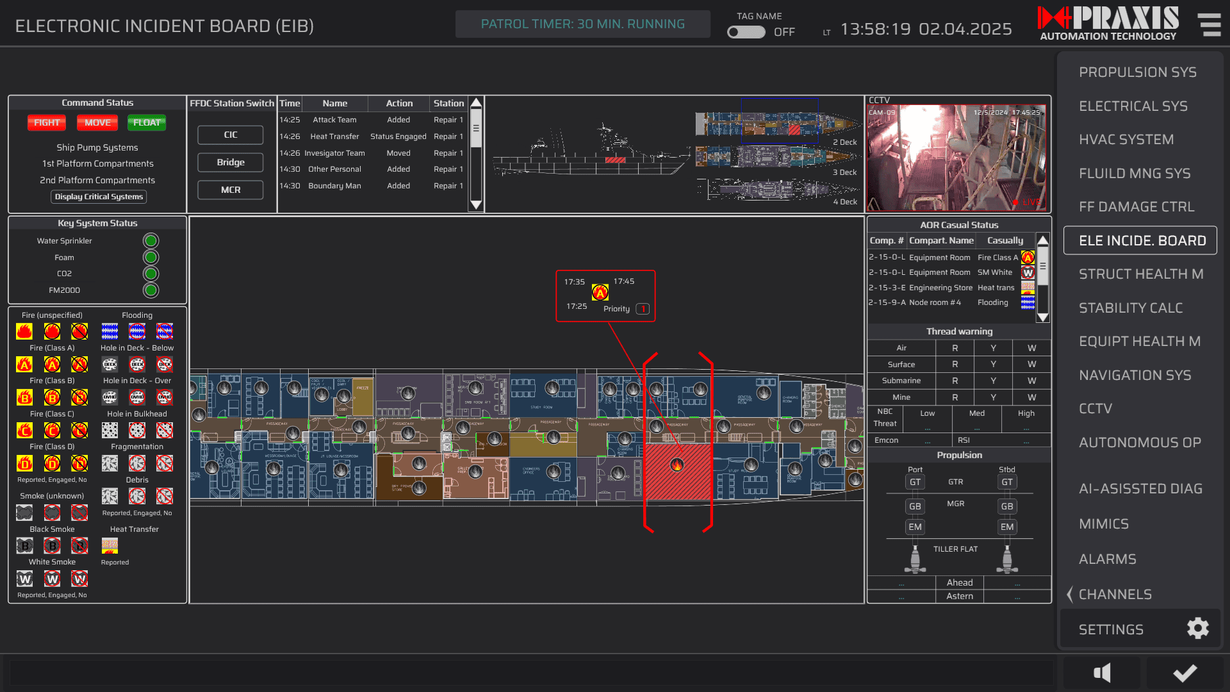Click the fire marker in red compartment
The height and width of the screenshot is (692, 1230).
coord(677,465)
